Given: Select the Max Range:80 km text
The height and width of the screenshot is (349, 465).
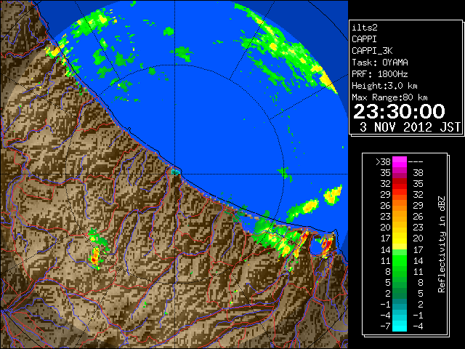Looking at the screenshot, I should 389,97.
